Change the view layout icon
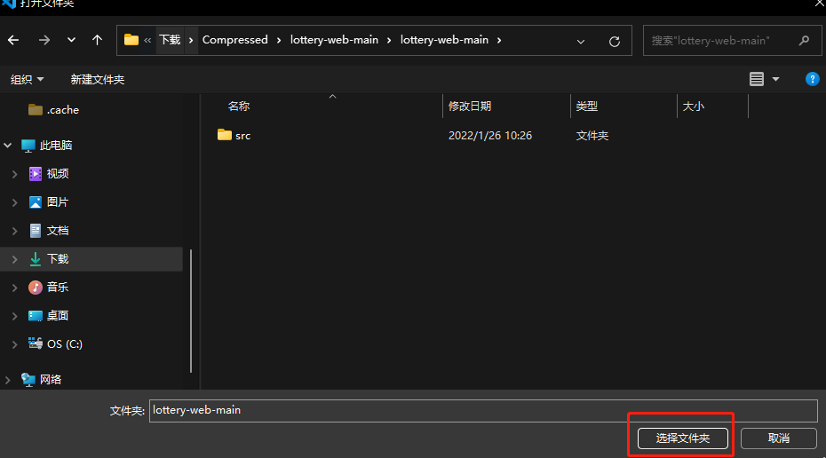Screen dimensions: 826x458 pyautogui.click(x=757, y=79)
